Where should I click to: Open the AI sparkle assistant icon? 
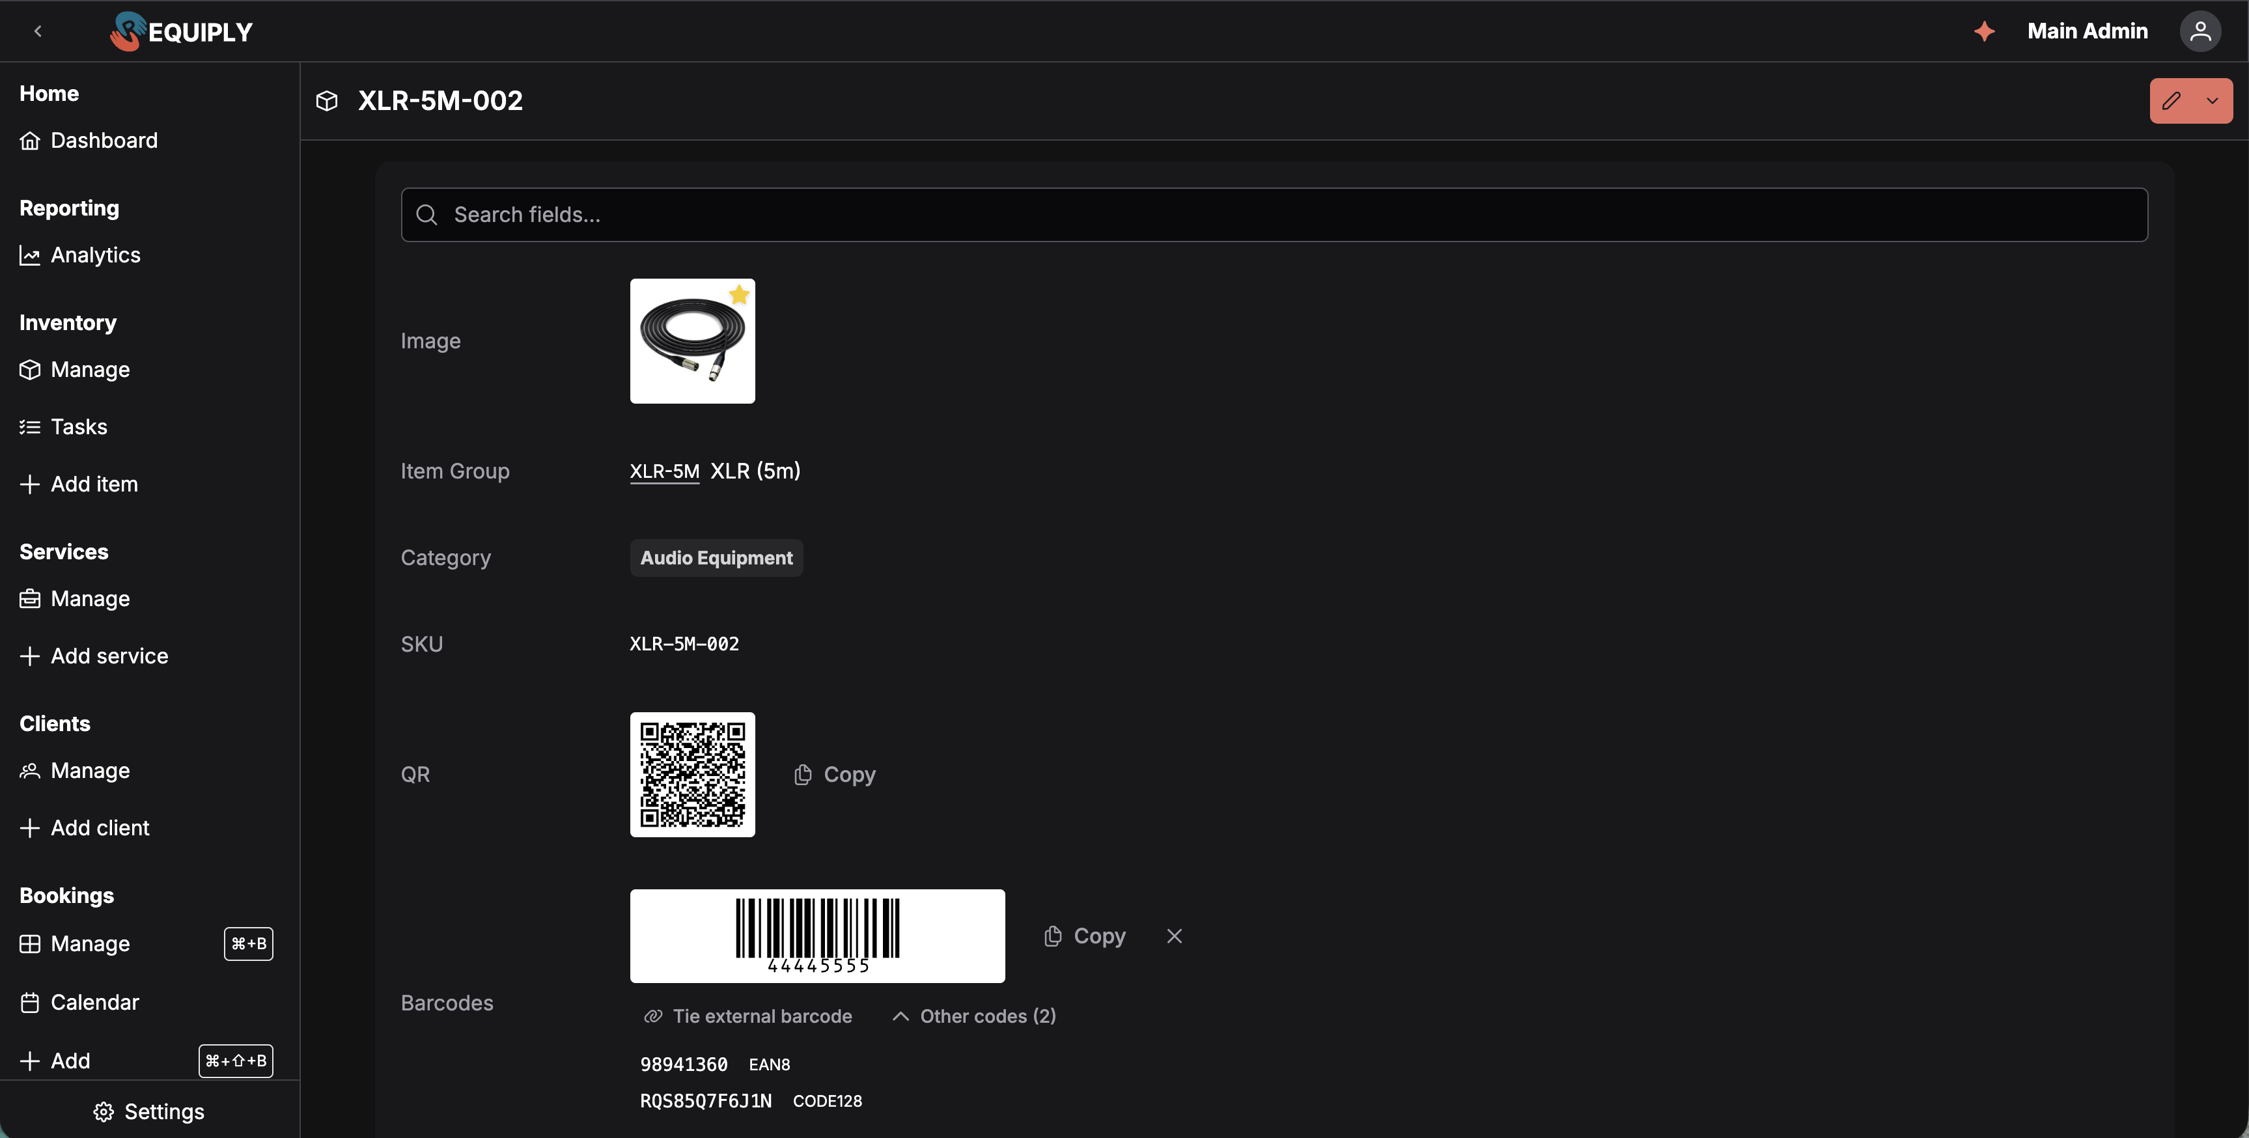point(1985,31)
